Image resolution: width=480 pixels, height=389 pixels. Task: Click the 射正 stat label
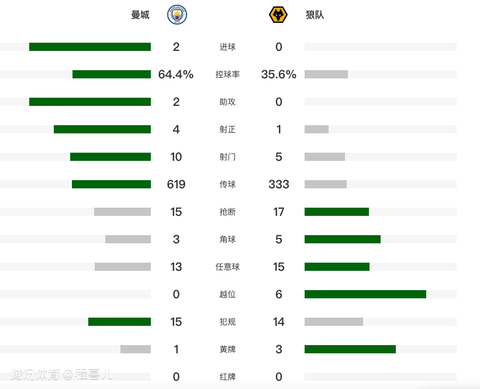click(227, 129)
